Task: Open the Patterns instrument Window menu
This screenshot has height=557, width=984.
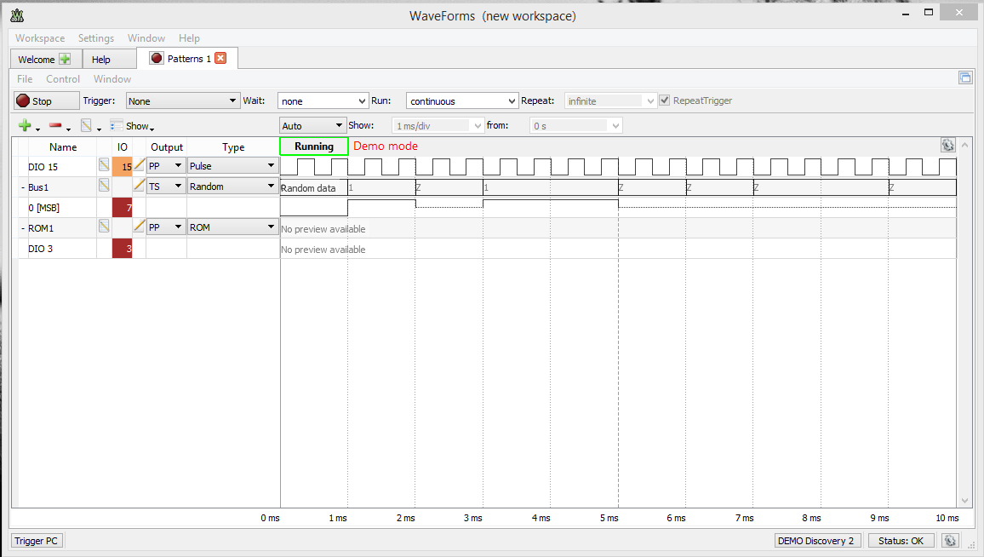Action: click(112, 79)
